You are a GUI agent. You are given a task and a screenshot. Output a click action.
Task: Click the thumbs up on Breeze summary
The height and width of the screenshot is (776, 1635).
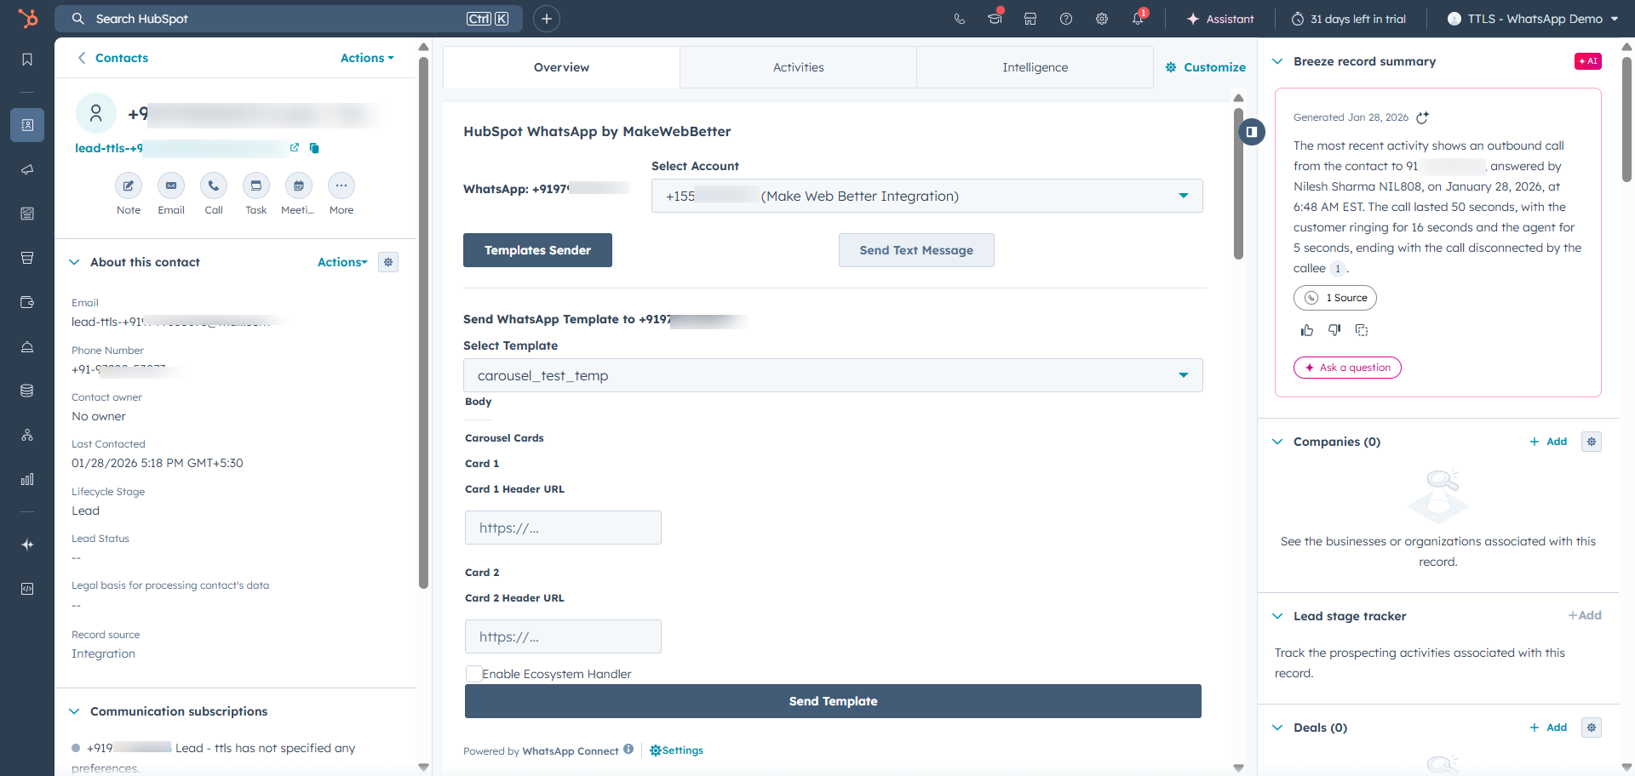1307,330
